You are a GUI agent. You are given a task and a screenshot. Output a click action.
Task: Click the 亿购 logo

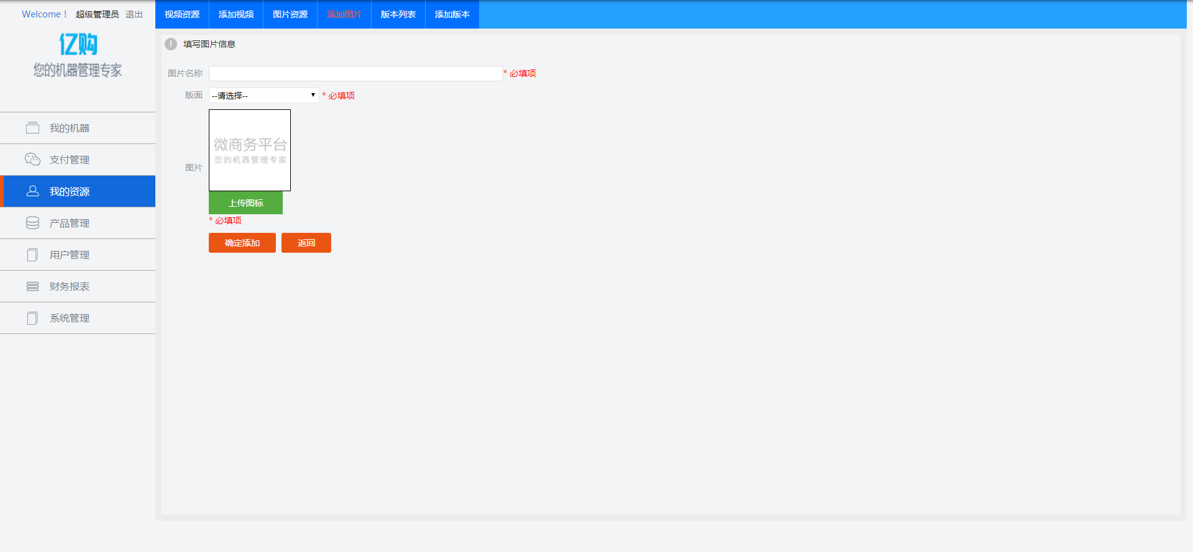coord(78,45)
